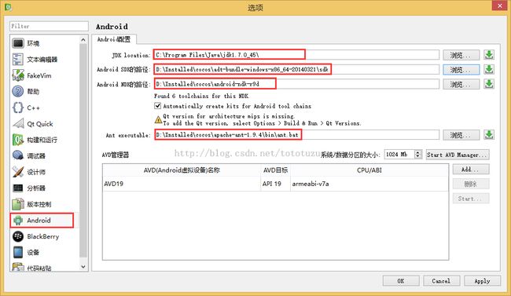Image resolution: width=511 pixels, height=296 pixels.
Task: Click the Filter search field
Action: click(49, 26)
